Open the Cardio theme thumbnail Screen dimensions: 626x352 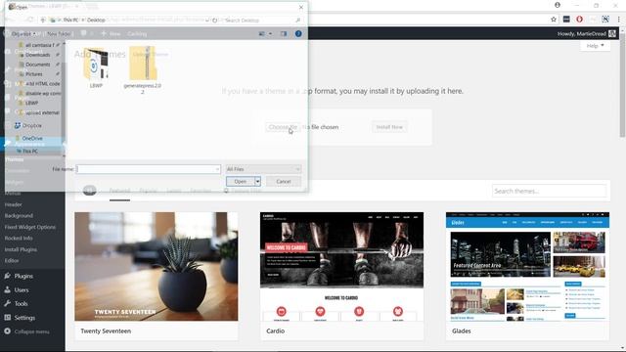click(341, 266)
